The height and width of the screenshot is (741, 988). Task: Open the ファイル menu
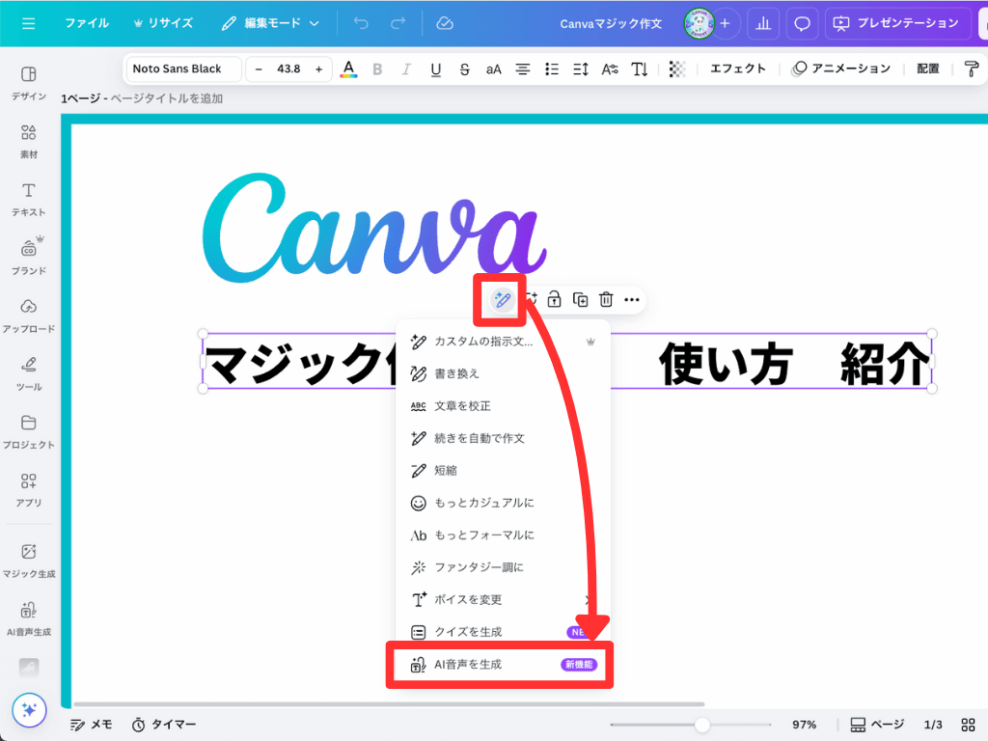click(87, 23)
